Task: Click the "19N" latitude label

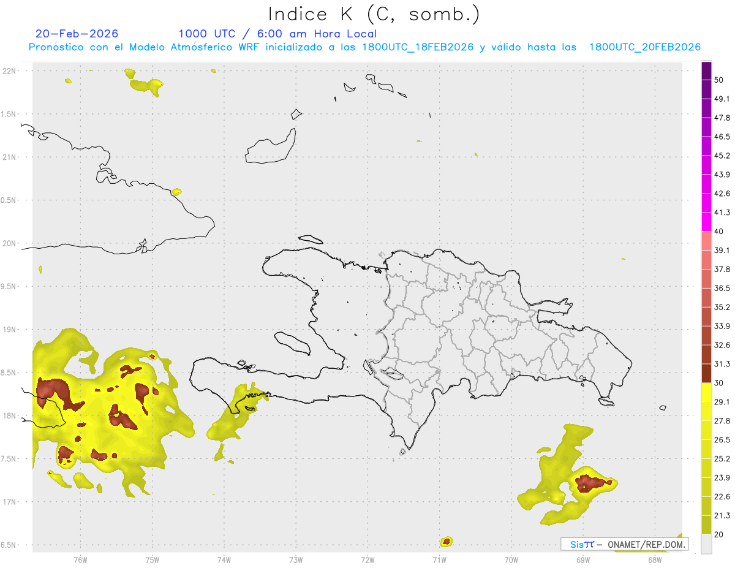Action: click(x=10, y=330)
